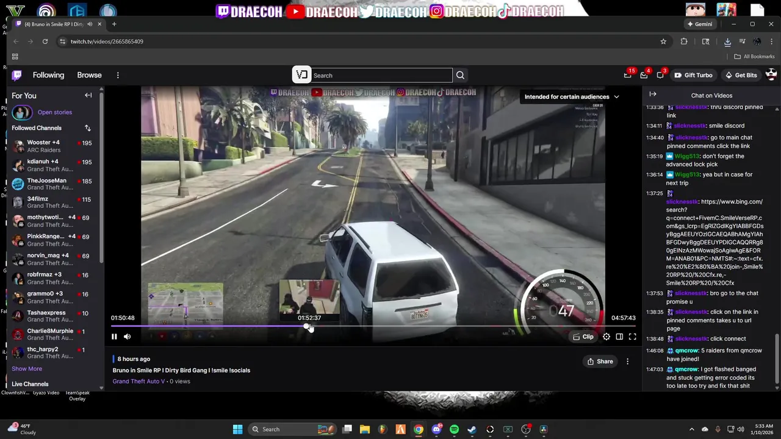Screen dimensions: 781x439
Task: Open kdianuh +4 channel in sidebar
Action: [51, 165]
